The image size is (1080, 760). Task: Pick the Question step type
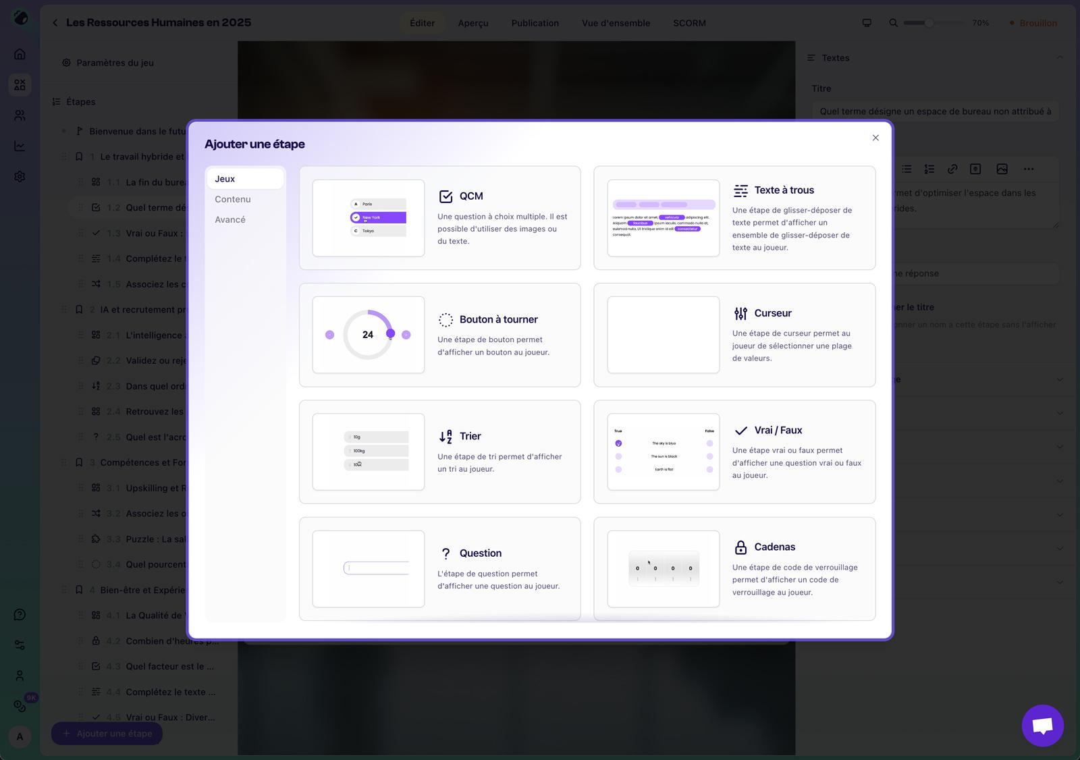tap(439, 568)
